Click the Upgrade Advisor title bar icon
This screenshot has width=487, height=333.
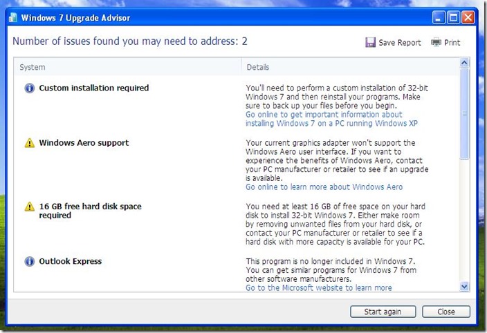tap(13, 17)
